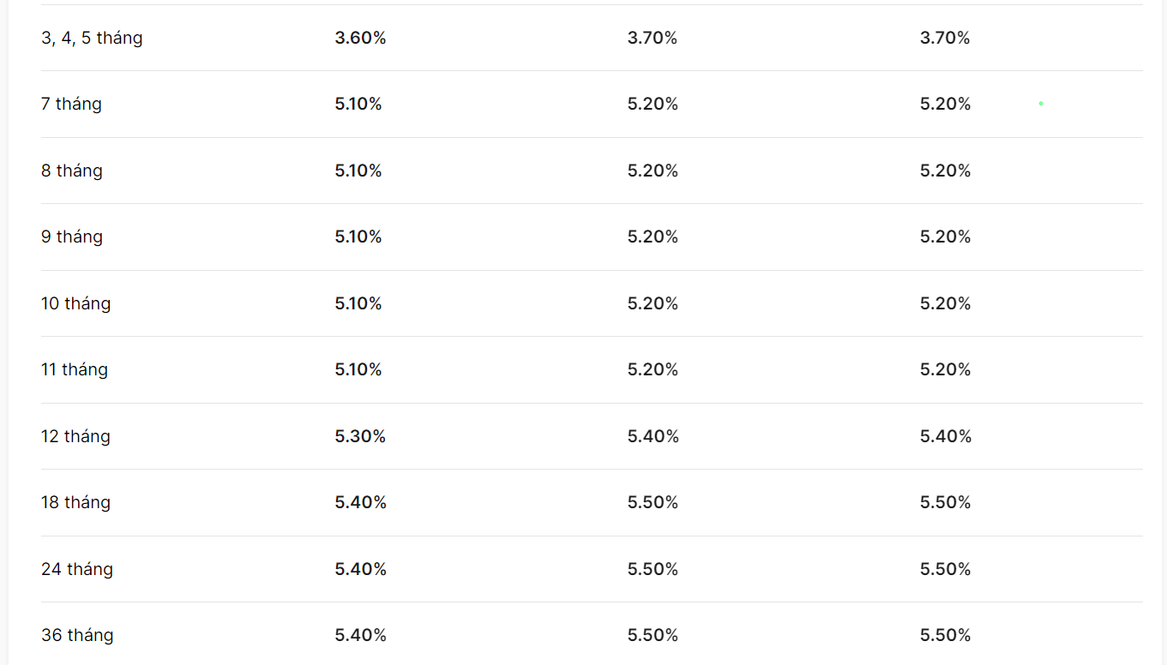
Task: Click the 5.10% rate in 10 tháng row
Action: (x=358, y=303)
